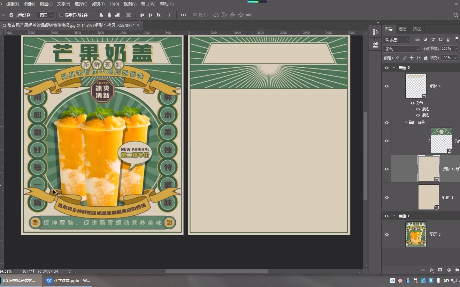
Task: Toggle visibility of 效果 effects
Action: tap(412, 103)
